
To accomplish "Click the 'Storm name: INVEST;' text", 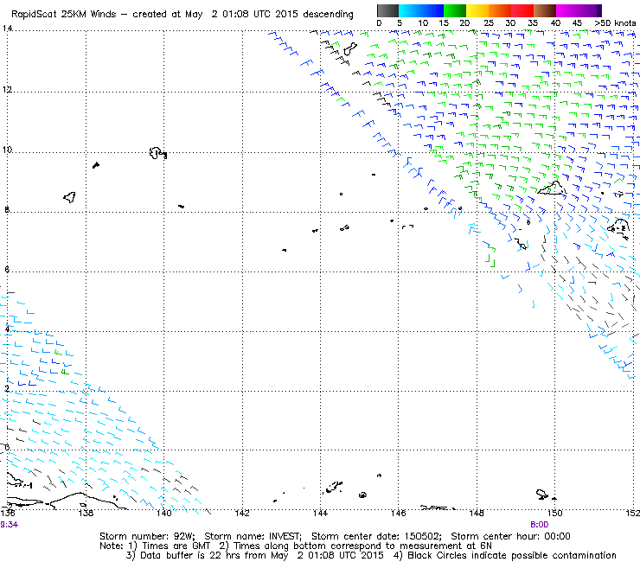I will 253,537.
